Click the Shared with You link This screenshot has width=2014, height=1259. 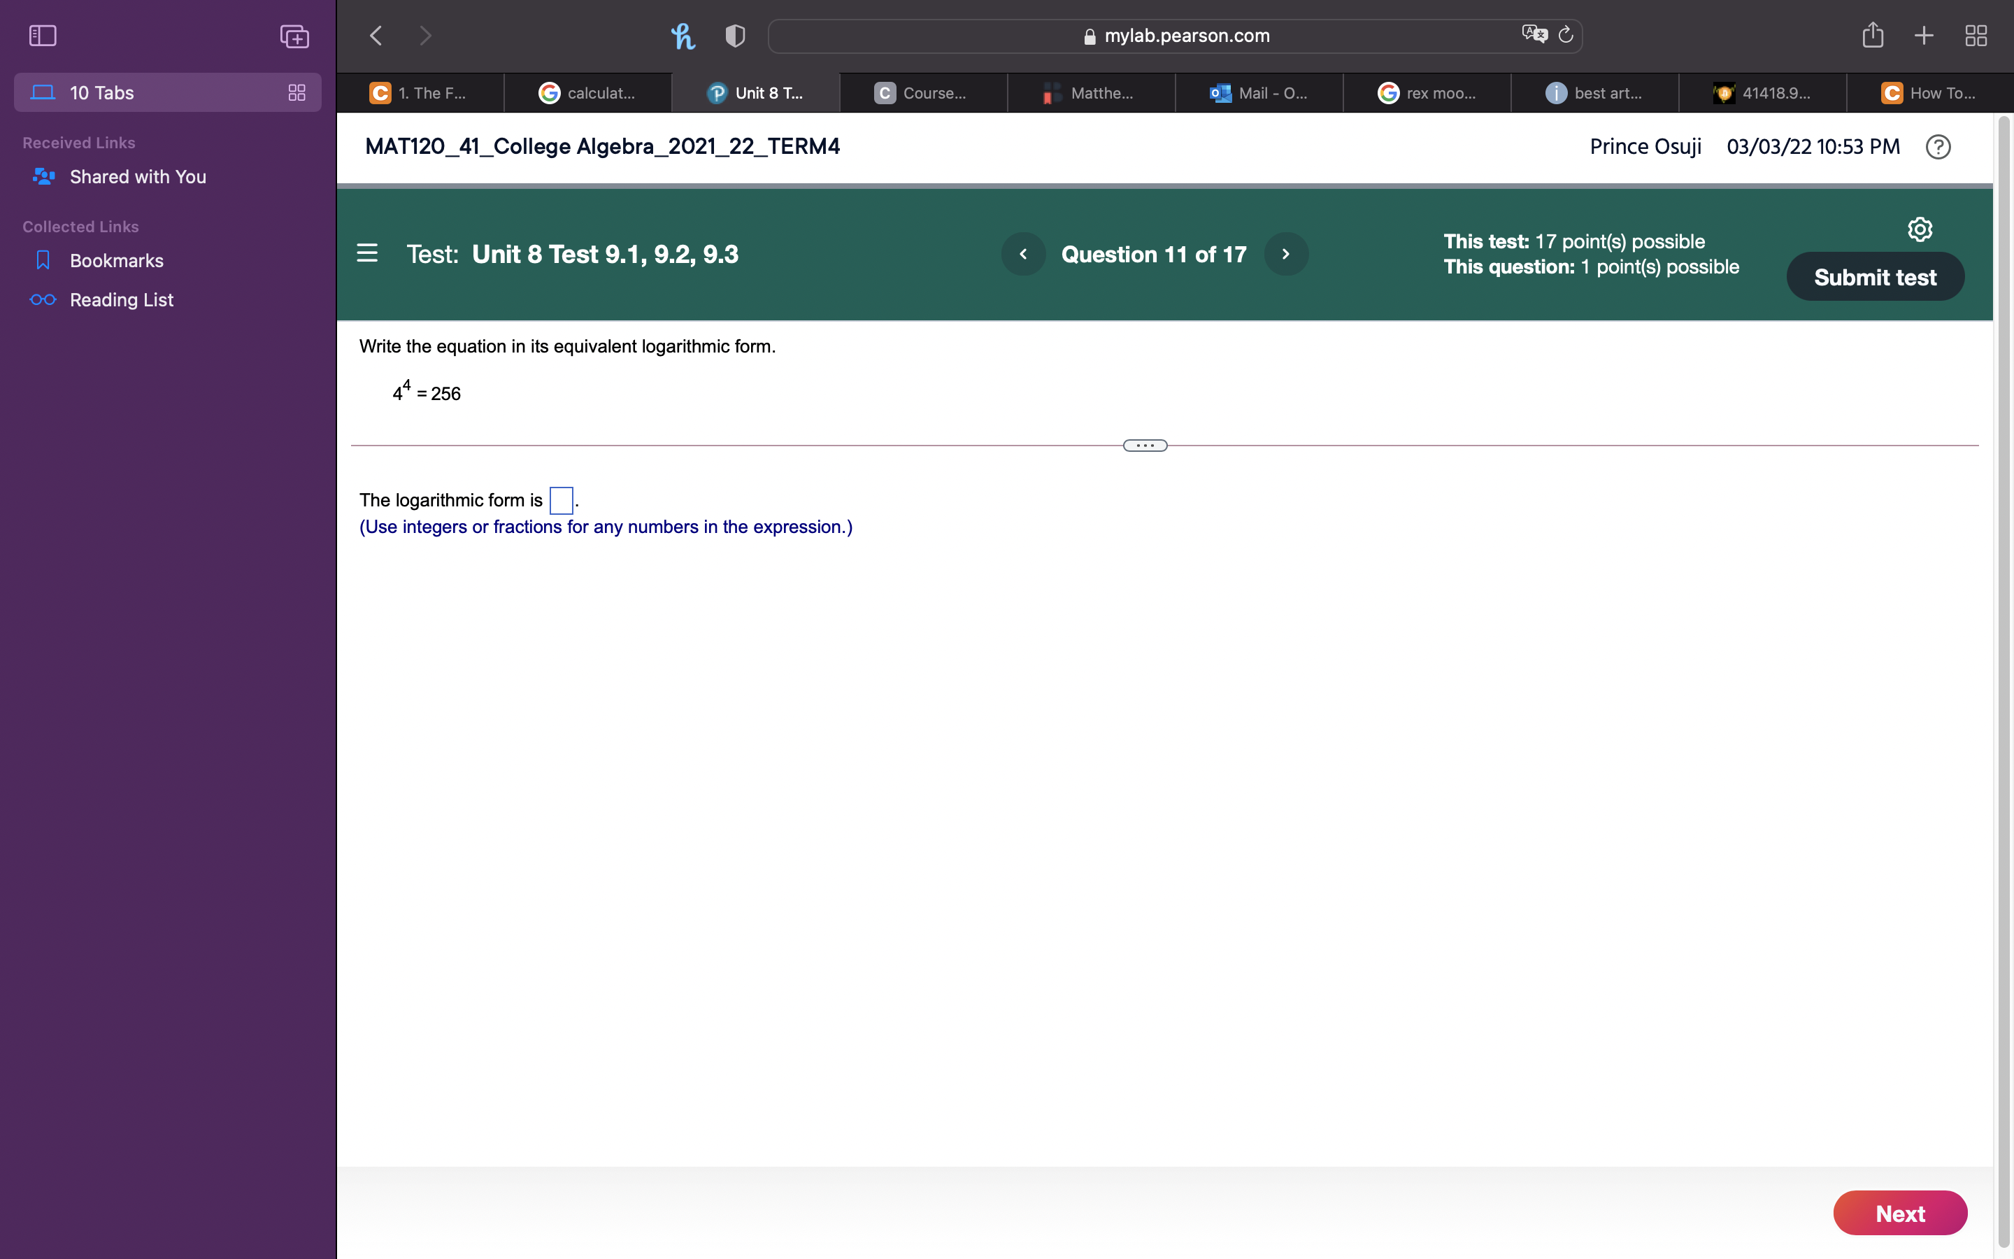(x=138, y=177)
